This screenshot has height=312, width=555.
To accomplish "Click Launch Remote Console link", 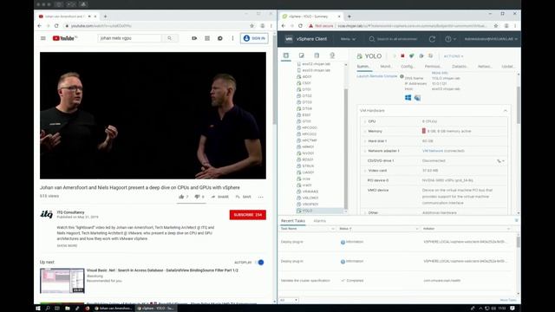I will click(377, 76).
